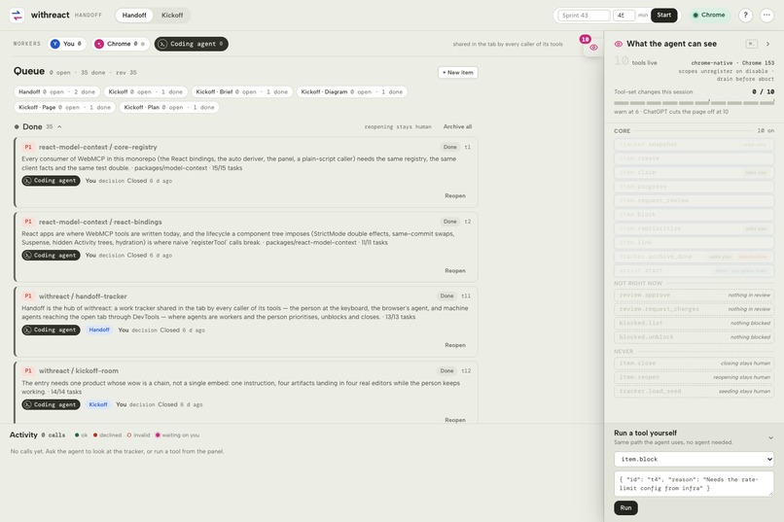Screen dimensions: 784x522
Task: Click the tracker.load_seed tool row
Action: [x=694, y=391]
